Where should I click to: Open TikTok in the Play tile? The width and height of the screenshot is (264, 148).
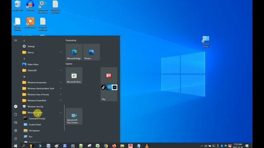click(x=103, y=88)
